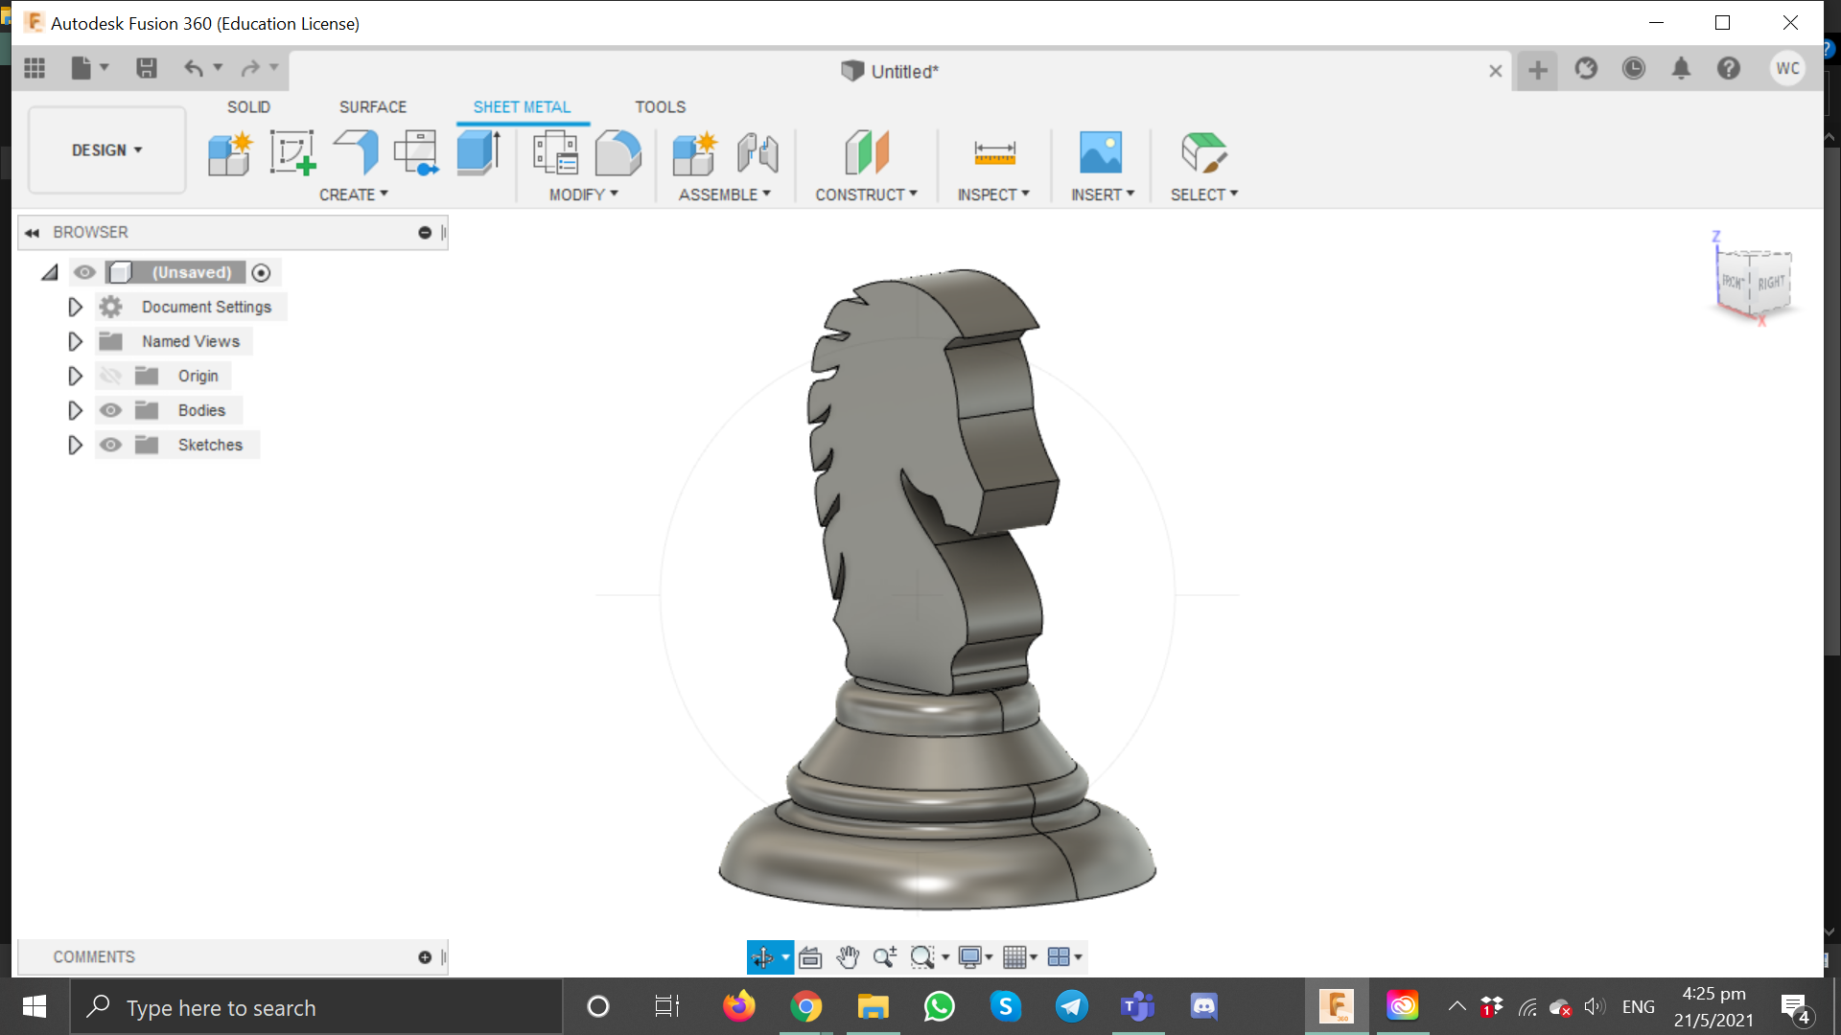1841x1035 pixels.
Task: Open the extensions globe icon
Action: (1586, 69)
